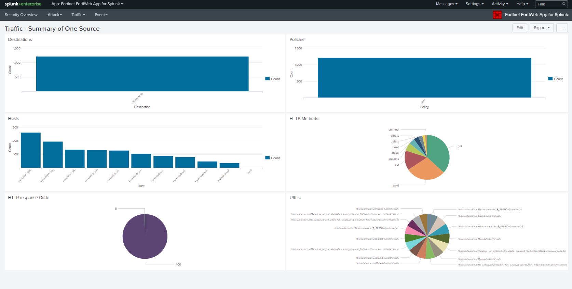Open the Traffic menu
Screen dimensions: 572x289
tap(78, 15)
